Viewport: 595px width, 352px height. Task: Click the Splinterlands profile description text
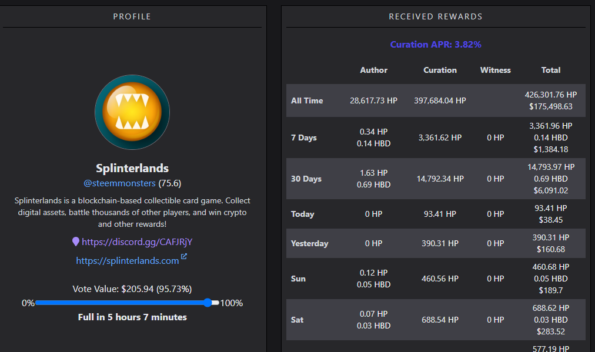coord(132,212)
